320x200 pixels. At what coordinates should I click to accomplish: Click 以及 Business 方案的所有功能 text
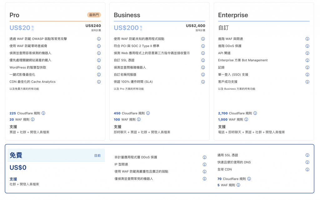(237, 89)
